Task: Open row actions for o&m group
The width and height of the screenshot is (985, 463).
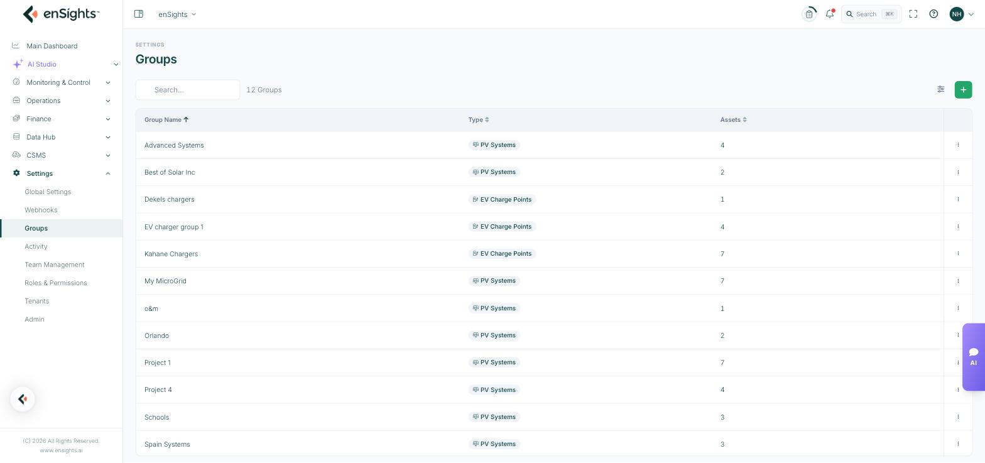Action: [x=958, y=308]
